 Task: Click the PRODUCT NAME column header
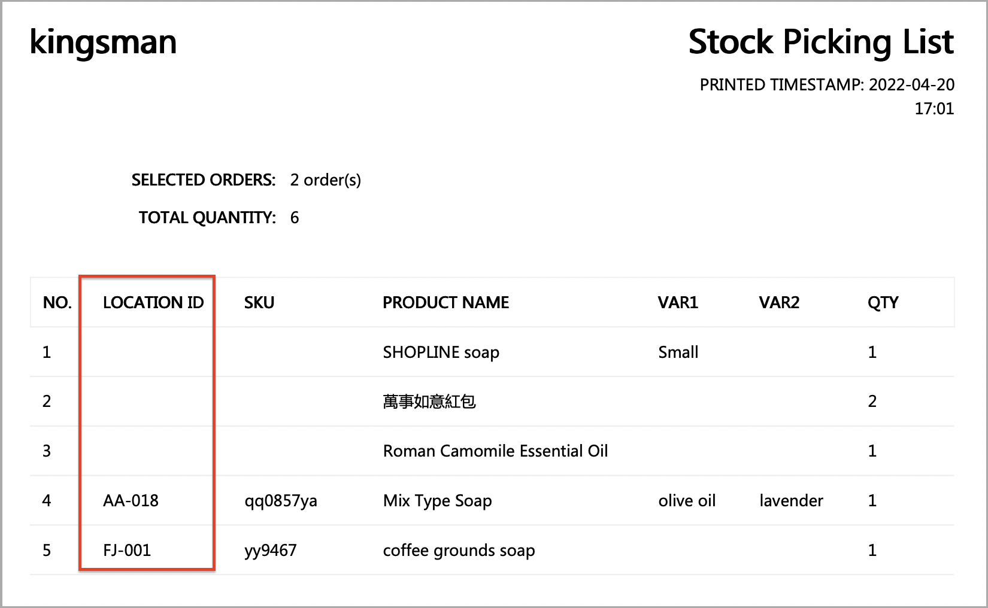(x=445, y=303)
